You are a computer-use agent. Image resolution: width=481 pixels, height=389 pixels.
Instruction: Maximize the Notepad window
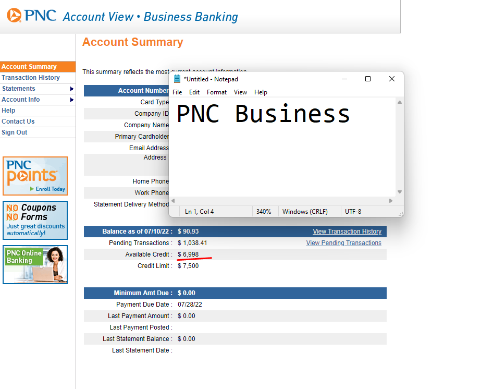point(368,79)
